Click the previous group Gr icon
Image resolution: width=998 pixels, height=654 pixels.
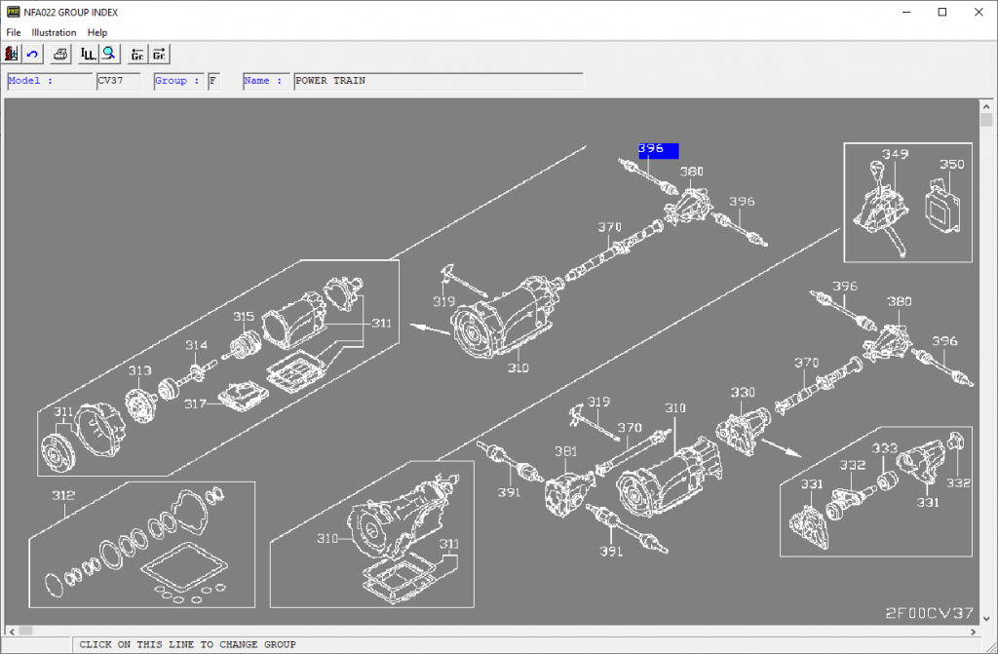136,54
